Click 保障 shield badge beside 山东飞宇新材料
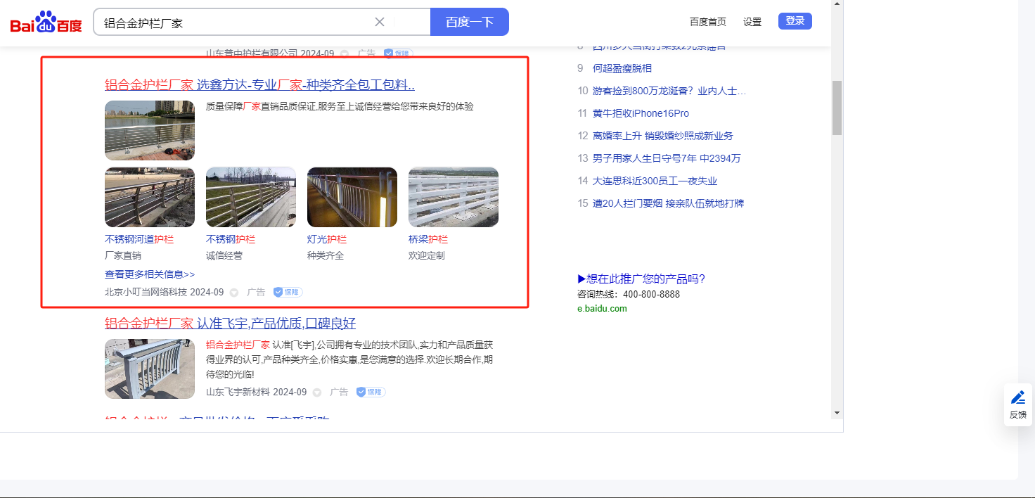Image resolution: width=1035 pixels, height=498 pixels. 371,392
